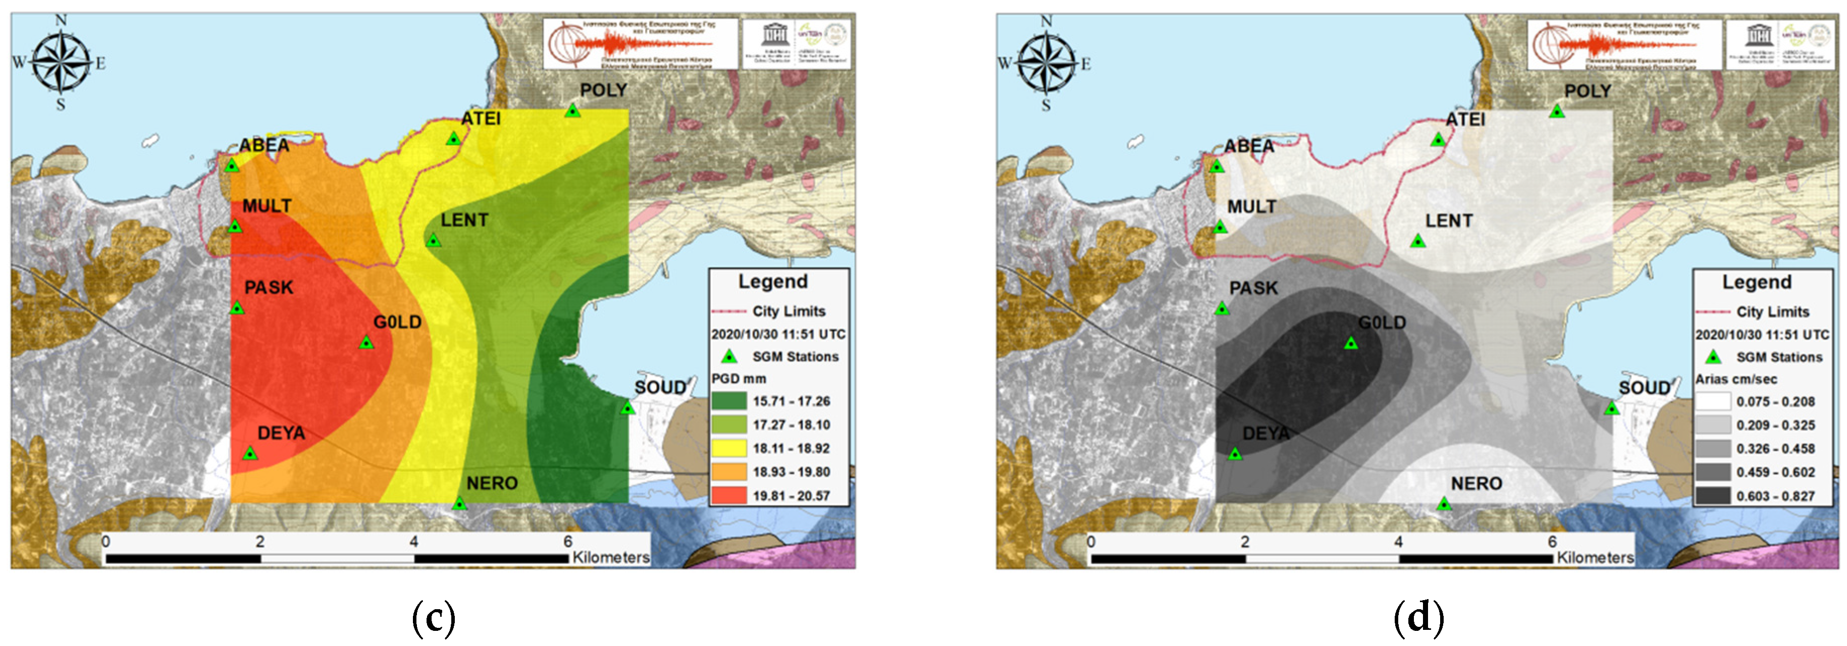Click the GOLD station marker on PGD map
This screenshot has width=1847, height=646.
366,343
